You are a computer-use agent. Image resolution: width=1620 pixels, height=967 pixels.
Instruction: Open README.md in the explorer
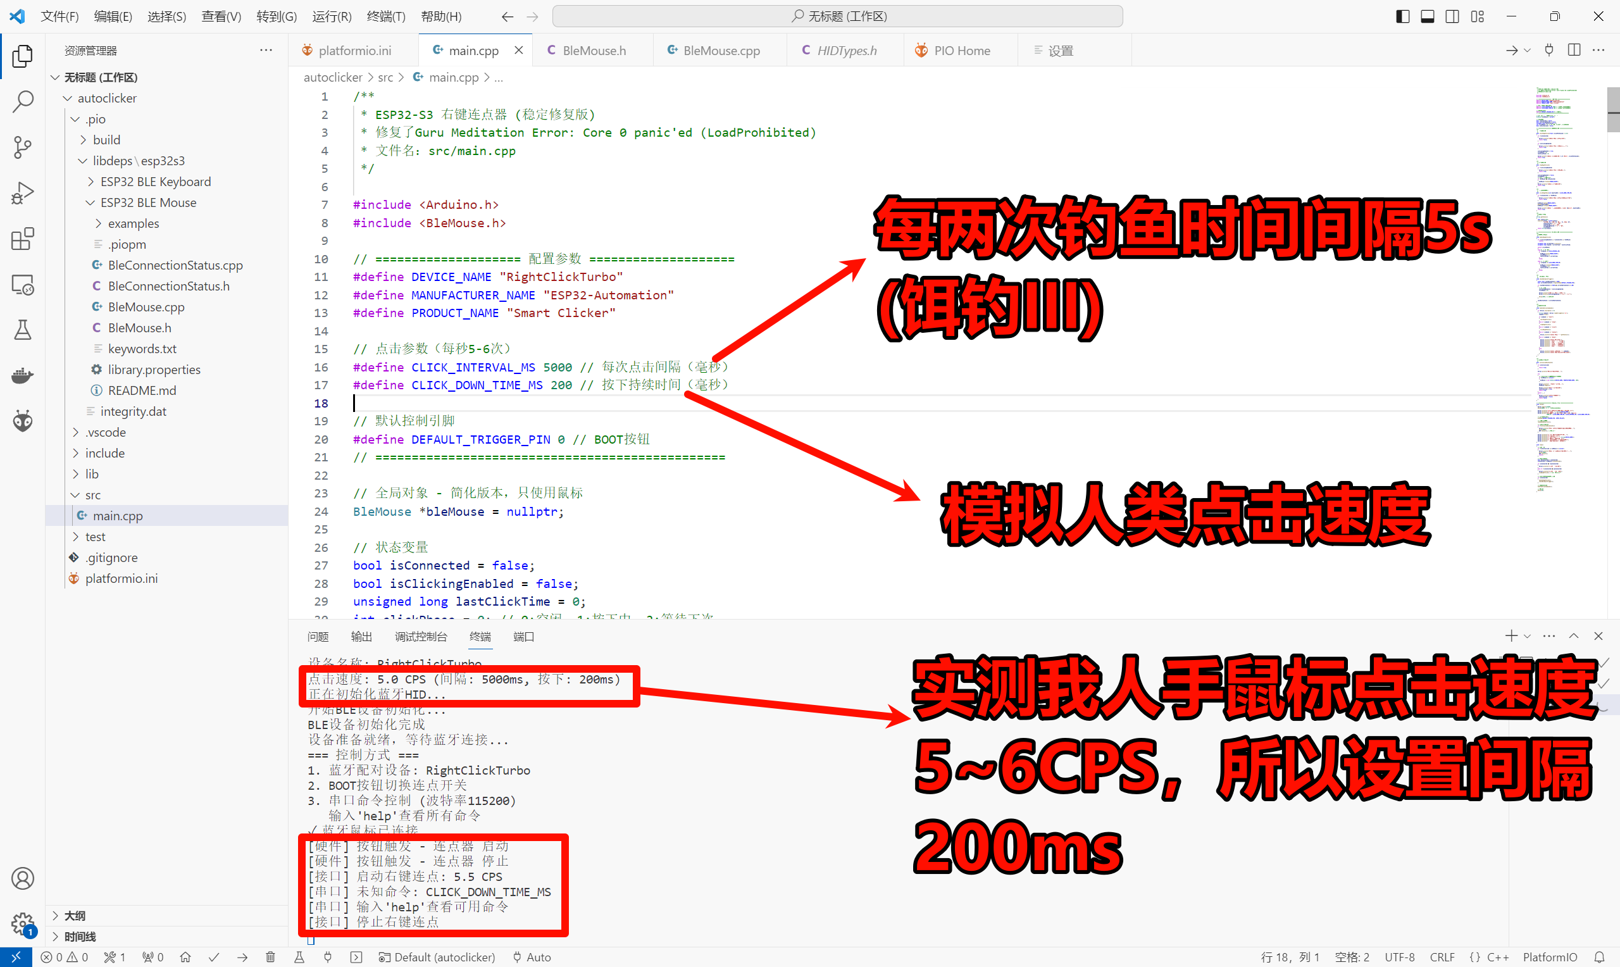[142, 390]
